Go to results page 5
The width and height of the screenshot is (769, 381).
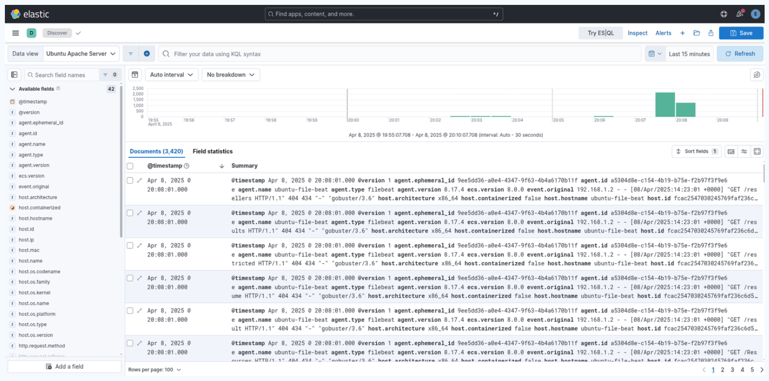pos(752,370)
